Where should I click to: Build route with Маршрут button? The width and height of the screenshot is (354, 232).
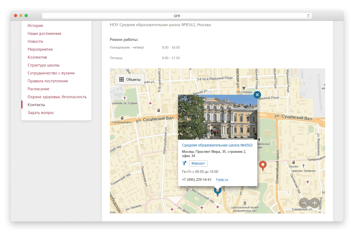click(198, 163)
